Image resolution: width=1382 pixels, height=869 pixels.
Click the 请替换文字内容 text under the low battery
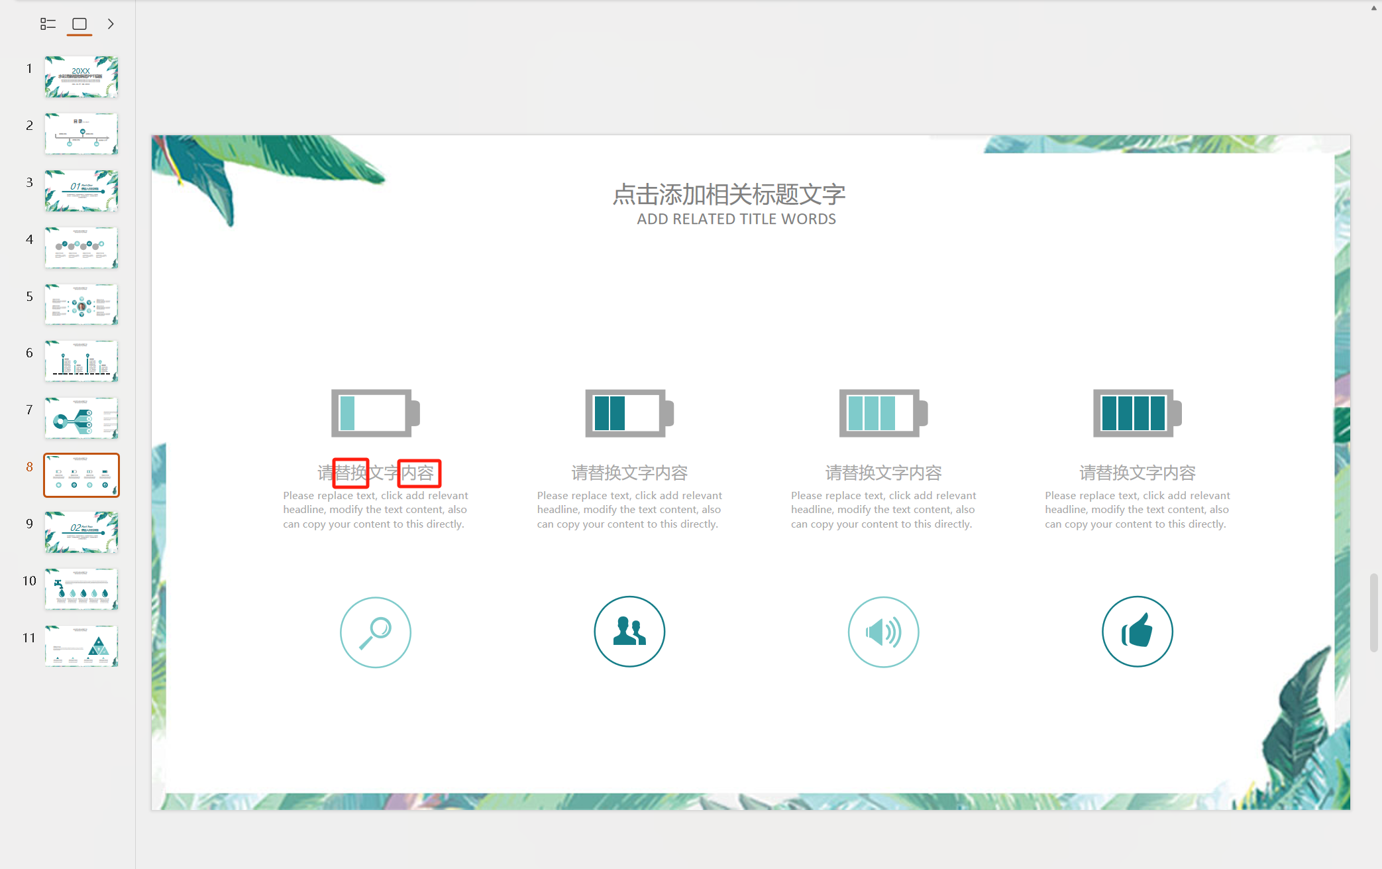[375, 472]
